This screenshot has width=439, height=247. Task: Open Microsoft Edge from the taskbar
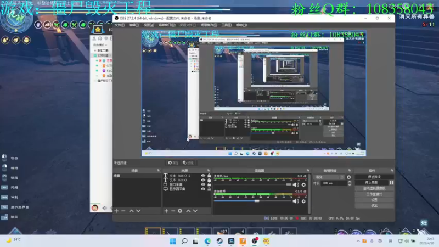coord(207,241)
